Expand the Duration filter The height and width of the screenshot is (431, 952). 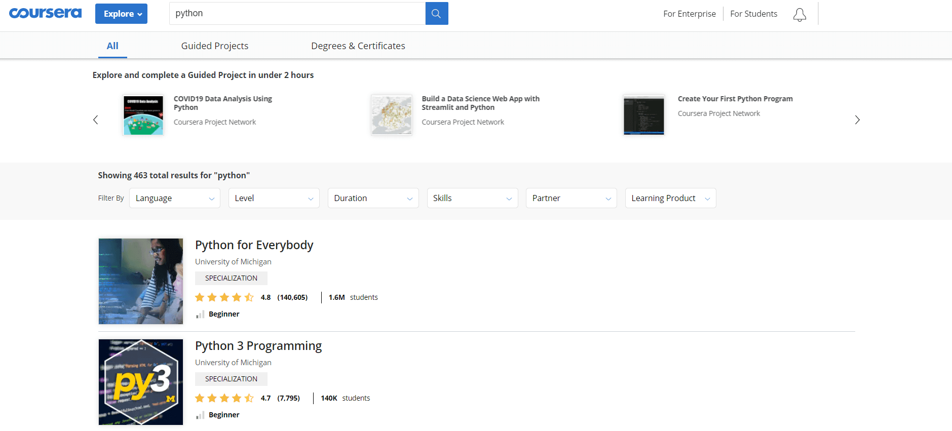(373, 198)
